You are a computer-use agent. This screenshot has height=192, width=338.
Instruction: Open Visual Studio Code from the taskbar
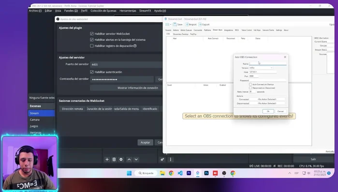coord(180,173)
